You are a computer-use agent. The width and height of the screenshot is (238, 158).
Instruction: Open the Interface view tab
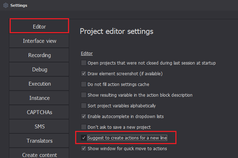click(39, 41)
